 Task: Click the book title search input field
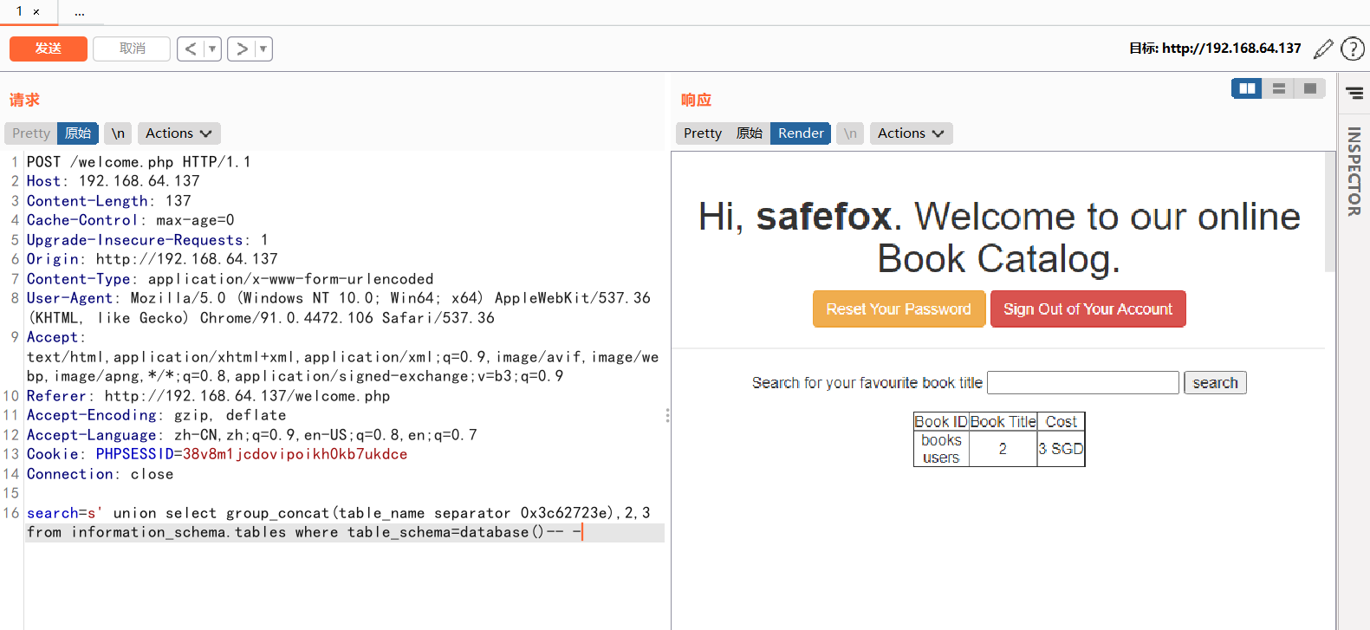tap(1083, 383)
